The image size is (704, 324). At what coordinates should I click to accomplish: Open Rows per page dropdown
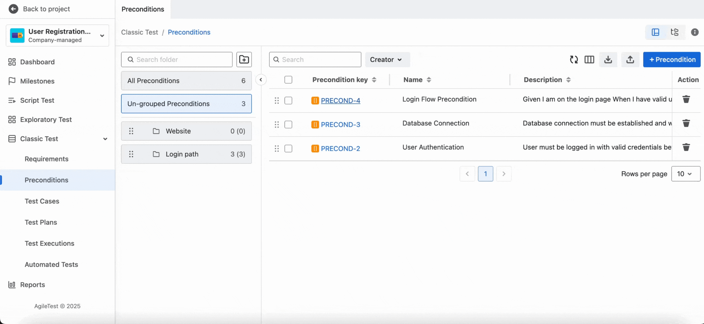pos(685,174)
